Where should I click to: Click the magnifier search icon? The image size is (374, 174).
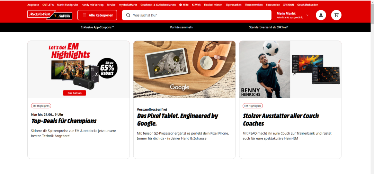click(x=128, y=15)
